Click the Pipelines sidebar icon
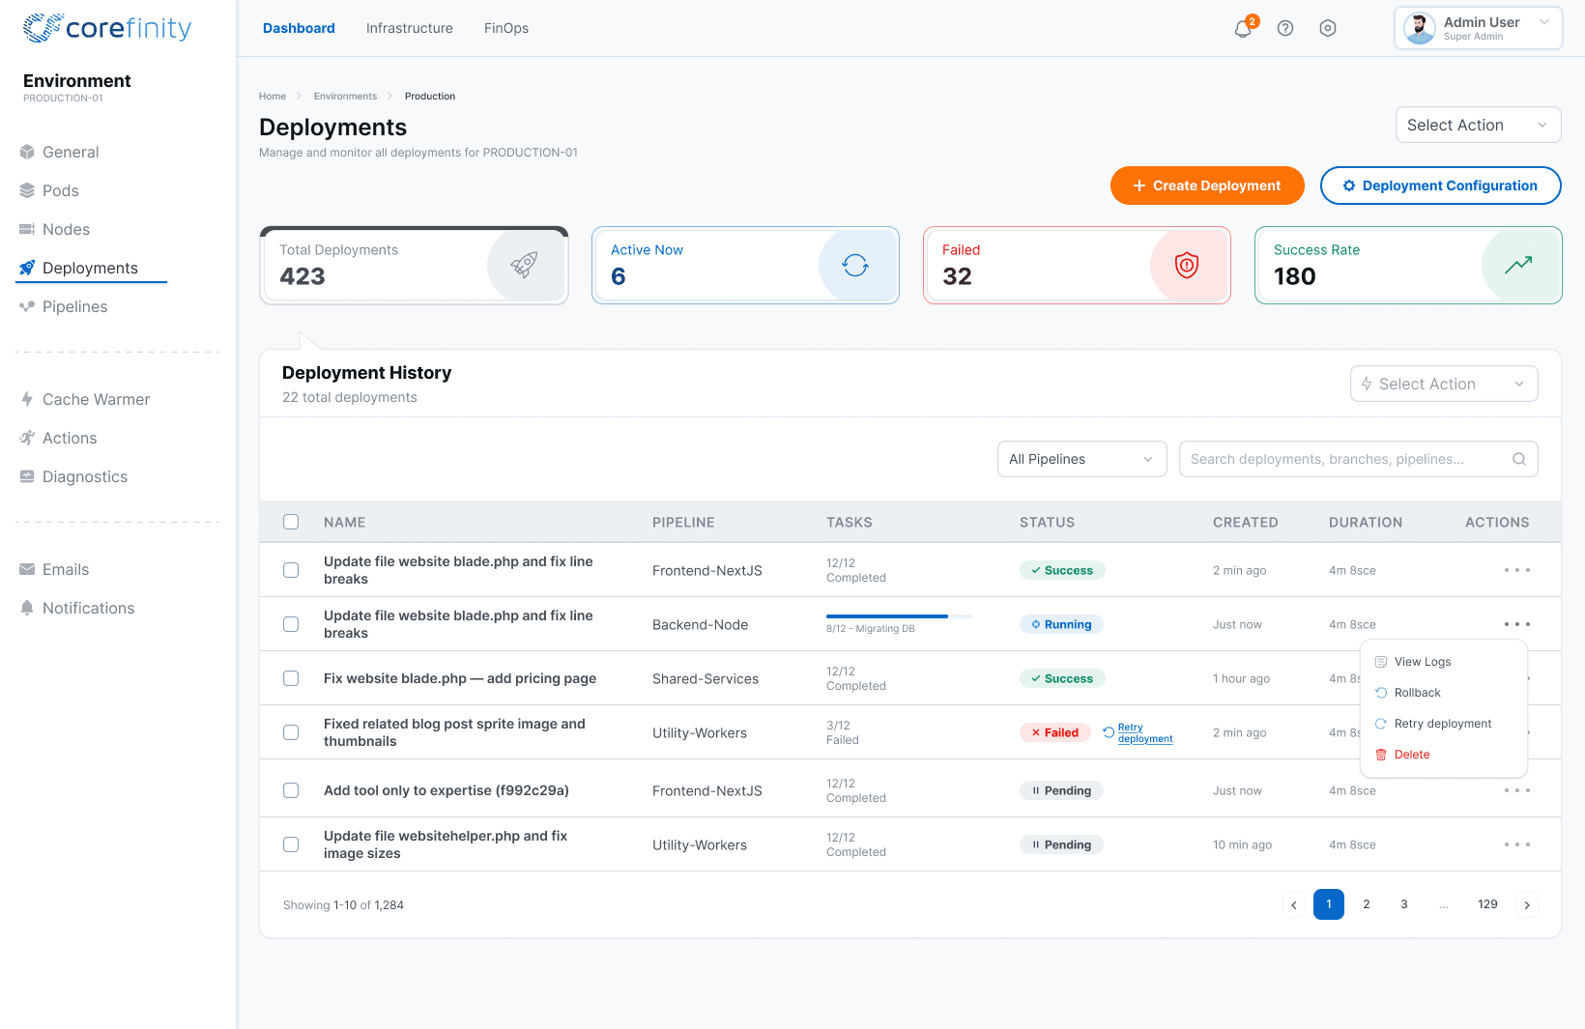The height and width of the screenshot is (1029, 1585). point(27,306)
